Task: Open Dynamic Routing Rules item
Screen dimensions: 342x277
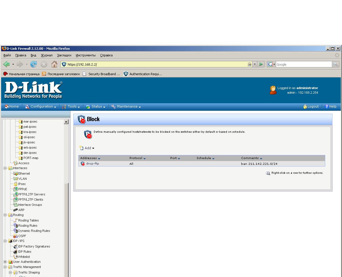Action: click(x=34, y=231)
